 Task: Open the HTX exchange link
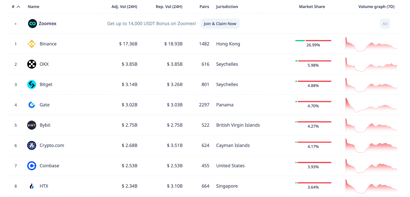[44, 186]
